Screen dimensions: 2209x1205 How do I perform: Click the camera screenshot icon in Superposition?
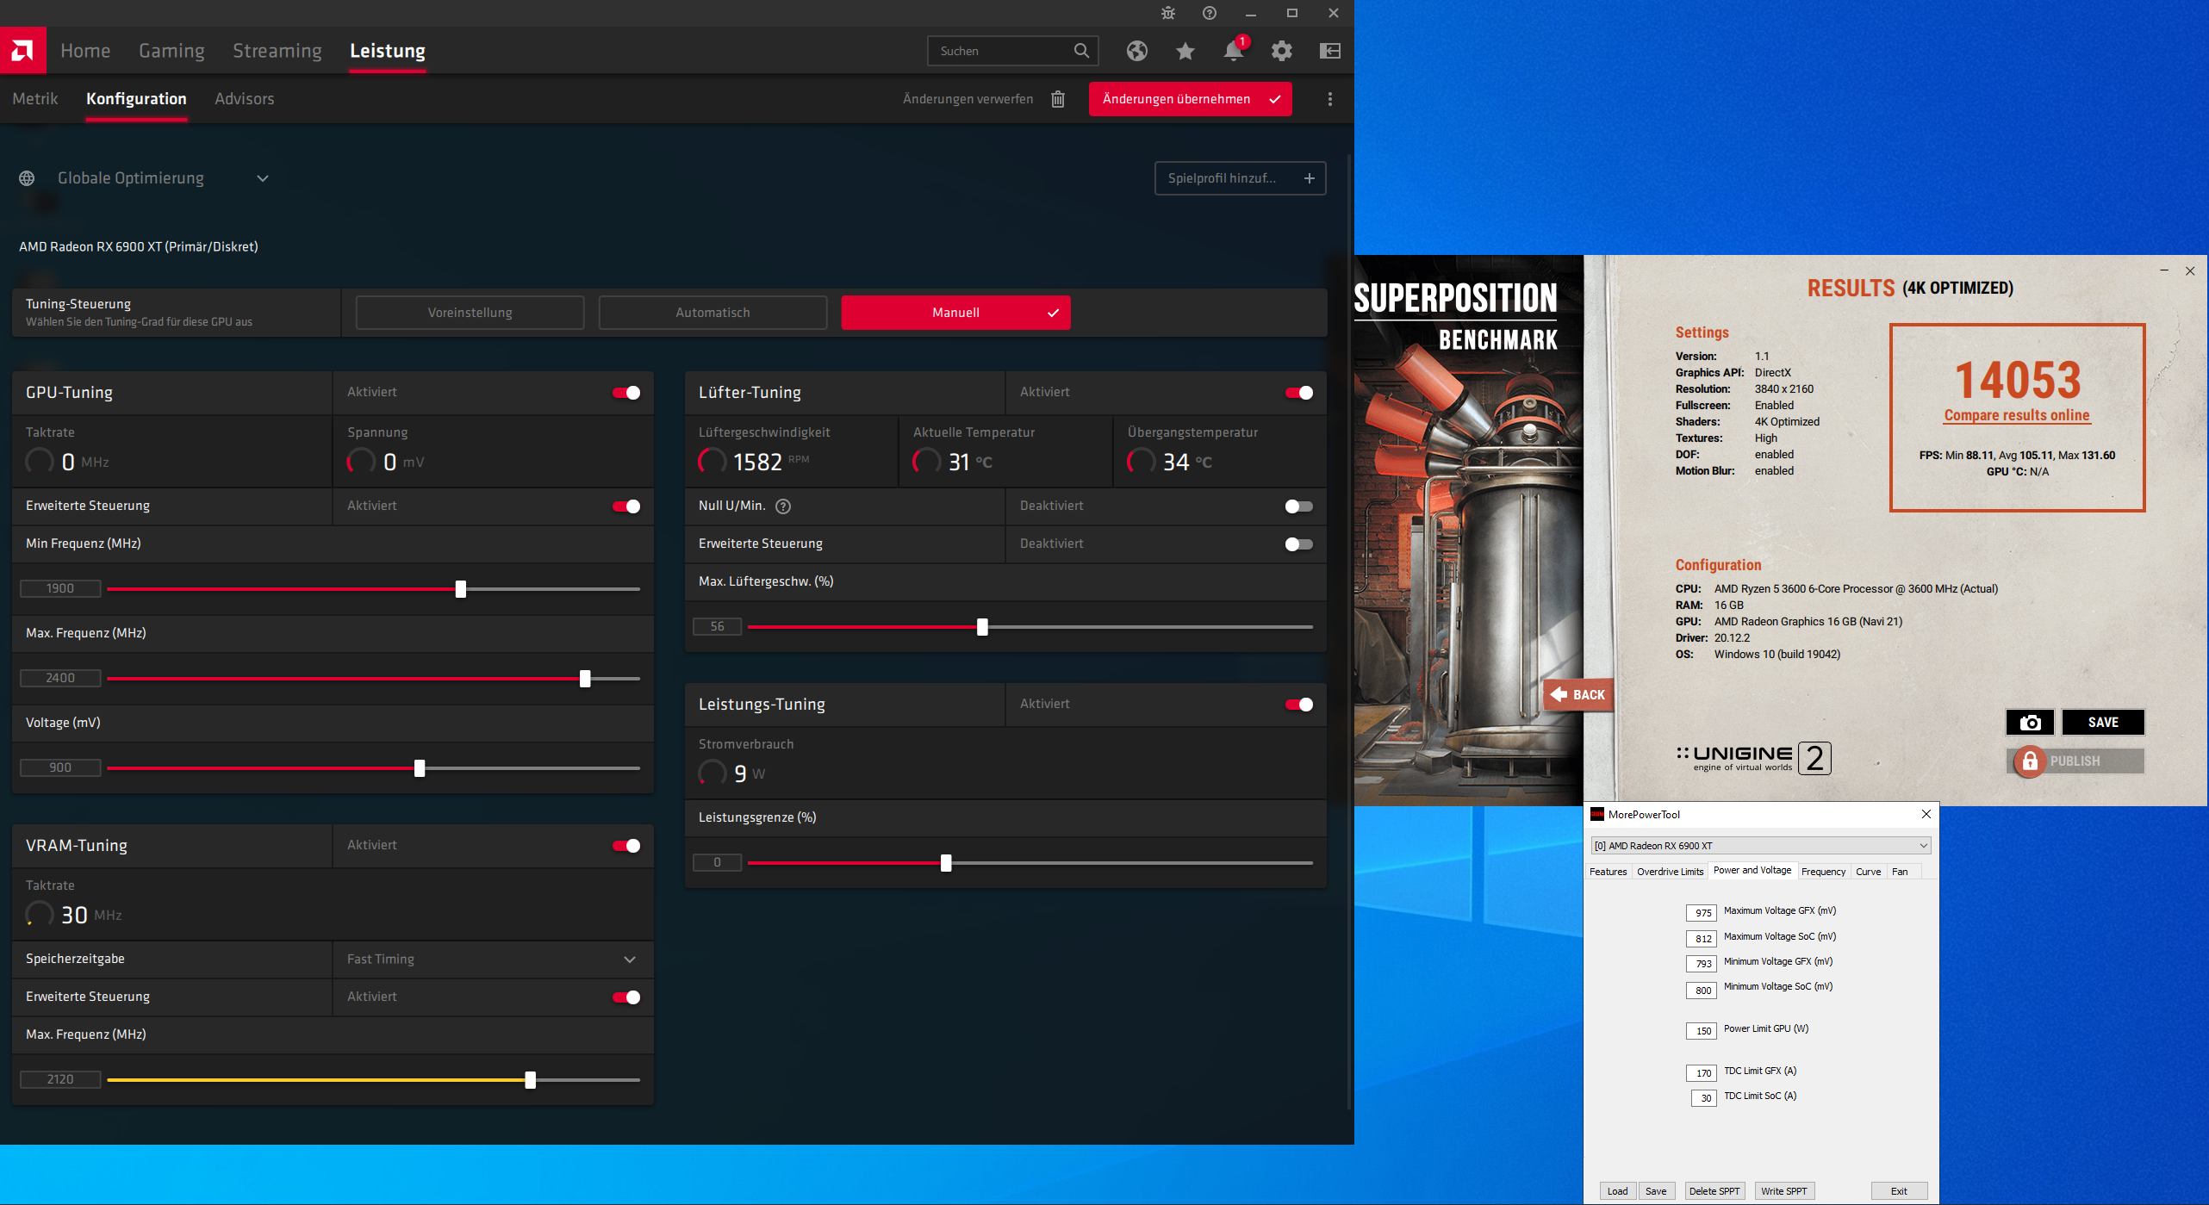click(2030, 722)
